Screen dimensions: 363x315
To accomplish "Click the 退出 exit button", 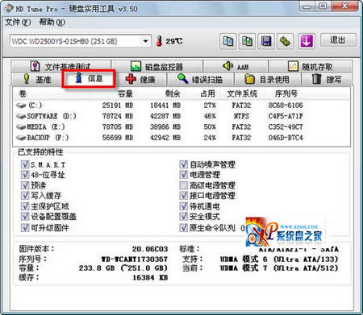I will pos(338,40).
